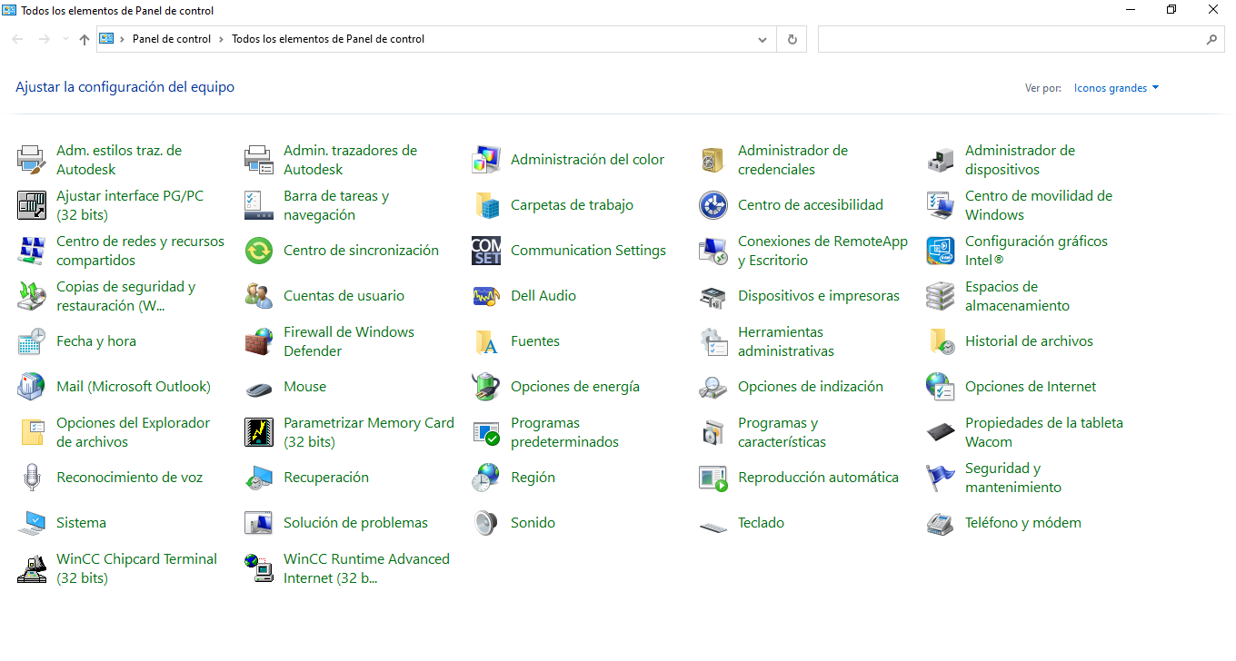
Task: Click 'Panel de control' in the breadcrumb path
Action: pos(171,39)
